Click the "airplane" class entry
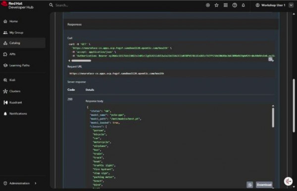This screenshot has width=297, height=191. point(100,146)
